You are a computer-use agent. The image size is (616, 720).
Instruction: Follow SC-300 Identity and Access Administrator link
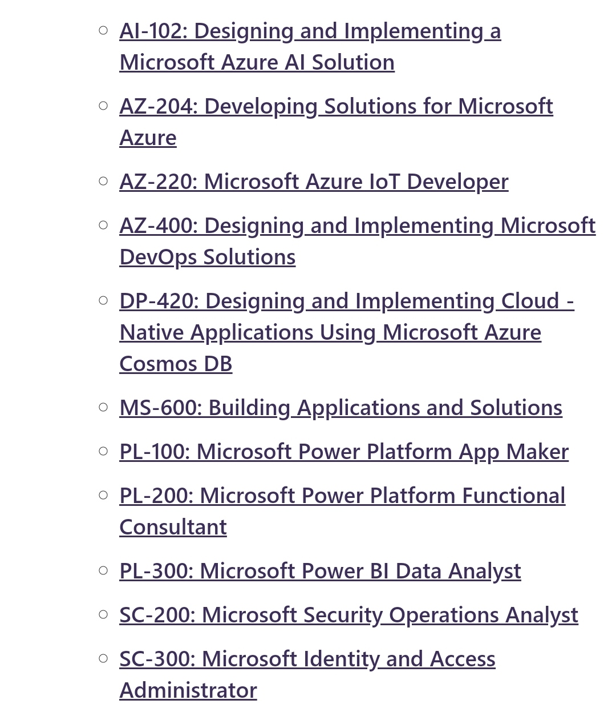pos(307,675)
